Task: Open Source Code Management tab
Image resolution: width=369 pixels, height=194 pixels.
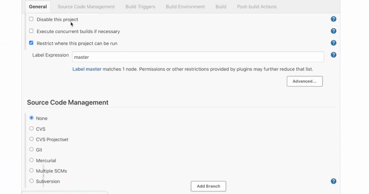Action: click(86, 6)
